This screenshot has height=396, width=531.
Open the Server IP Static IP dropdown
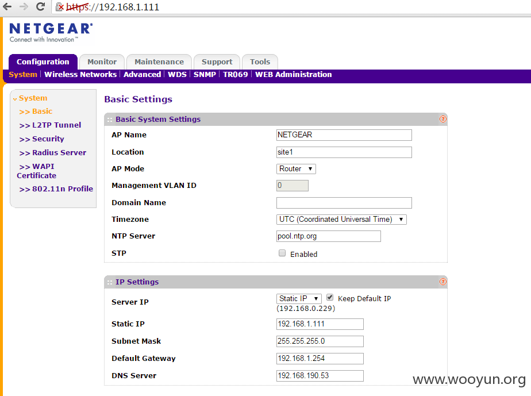[299, 298]
